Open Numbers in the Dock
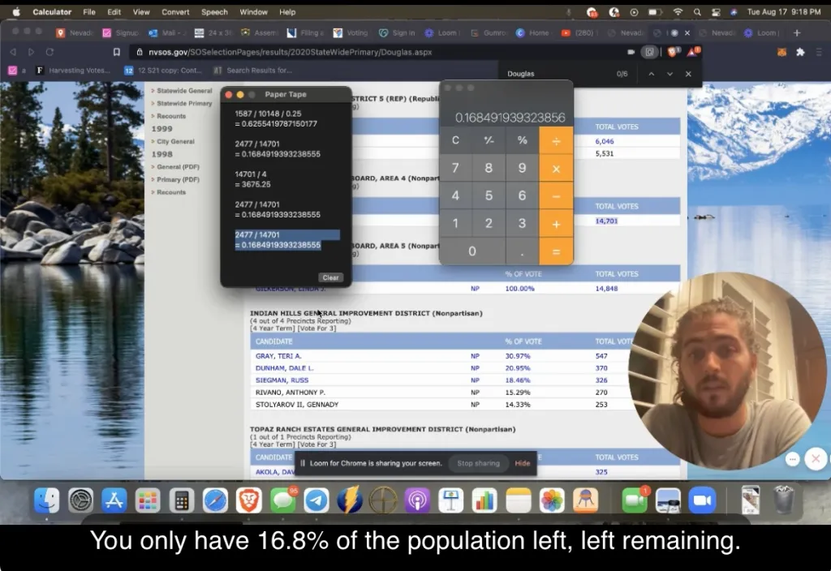 [x=484, y=500]
